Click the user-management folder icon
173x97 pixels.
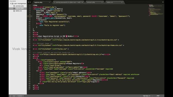13,4
